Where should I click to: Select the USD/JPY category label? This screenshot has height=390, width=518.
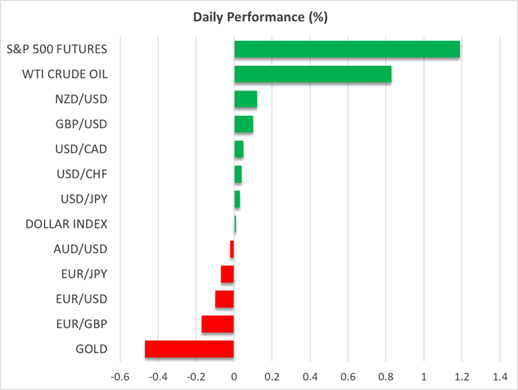point(83,199)
